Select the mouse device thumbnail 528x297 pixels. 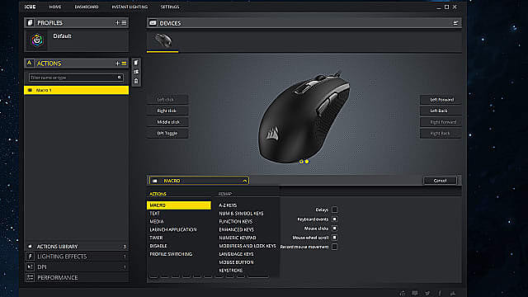163,40
